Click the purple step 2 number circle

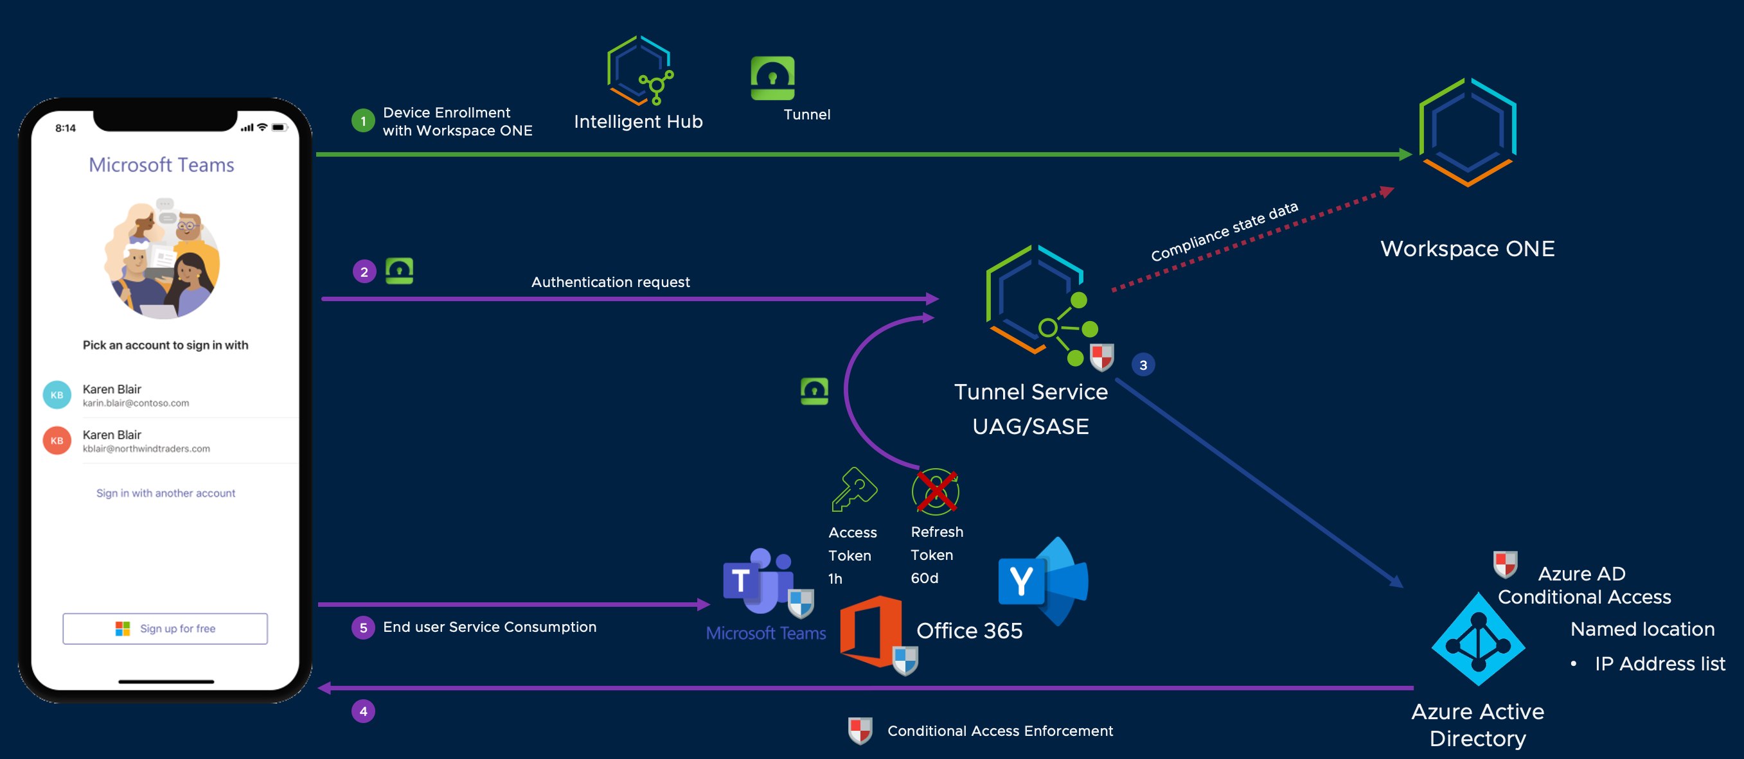[364, 272]
